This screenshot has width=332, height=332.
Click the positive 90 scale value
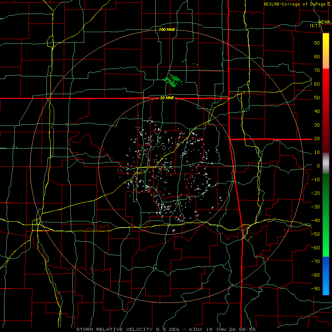317,43
